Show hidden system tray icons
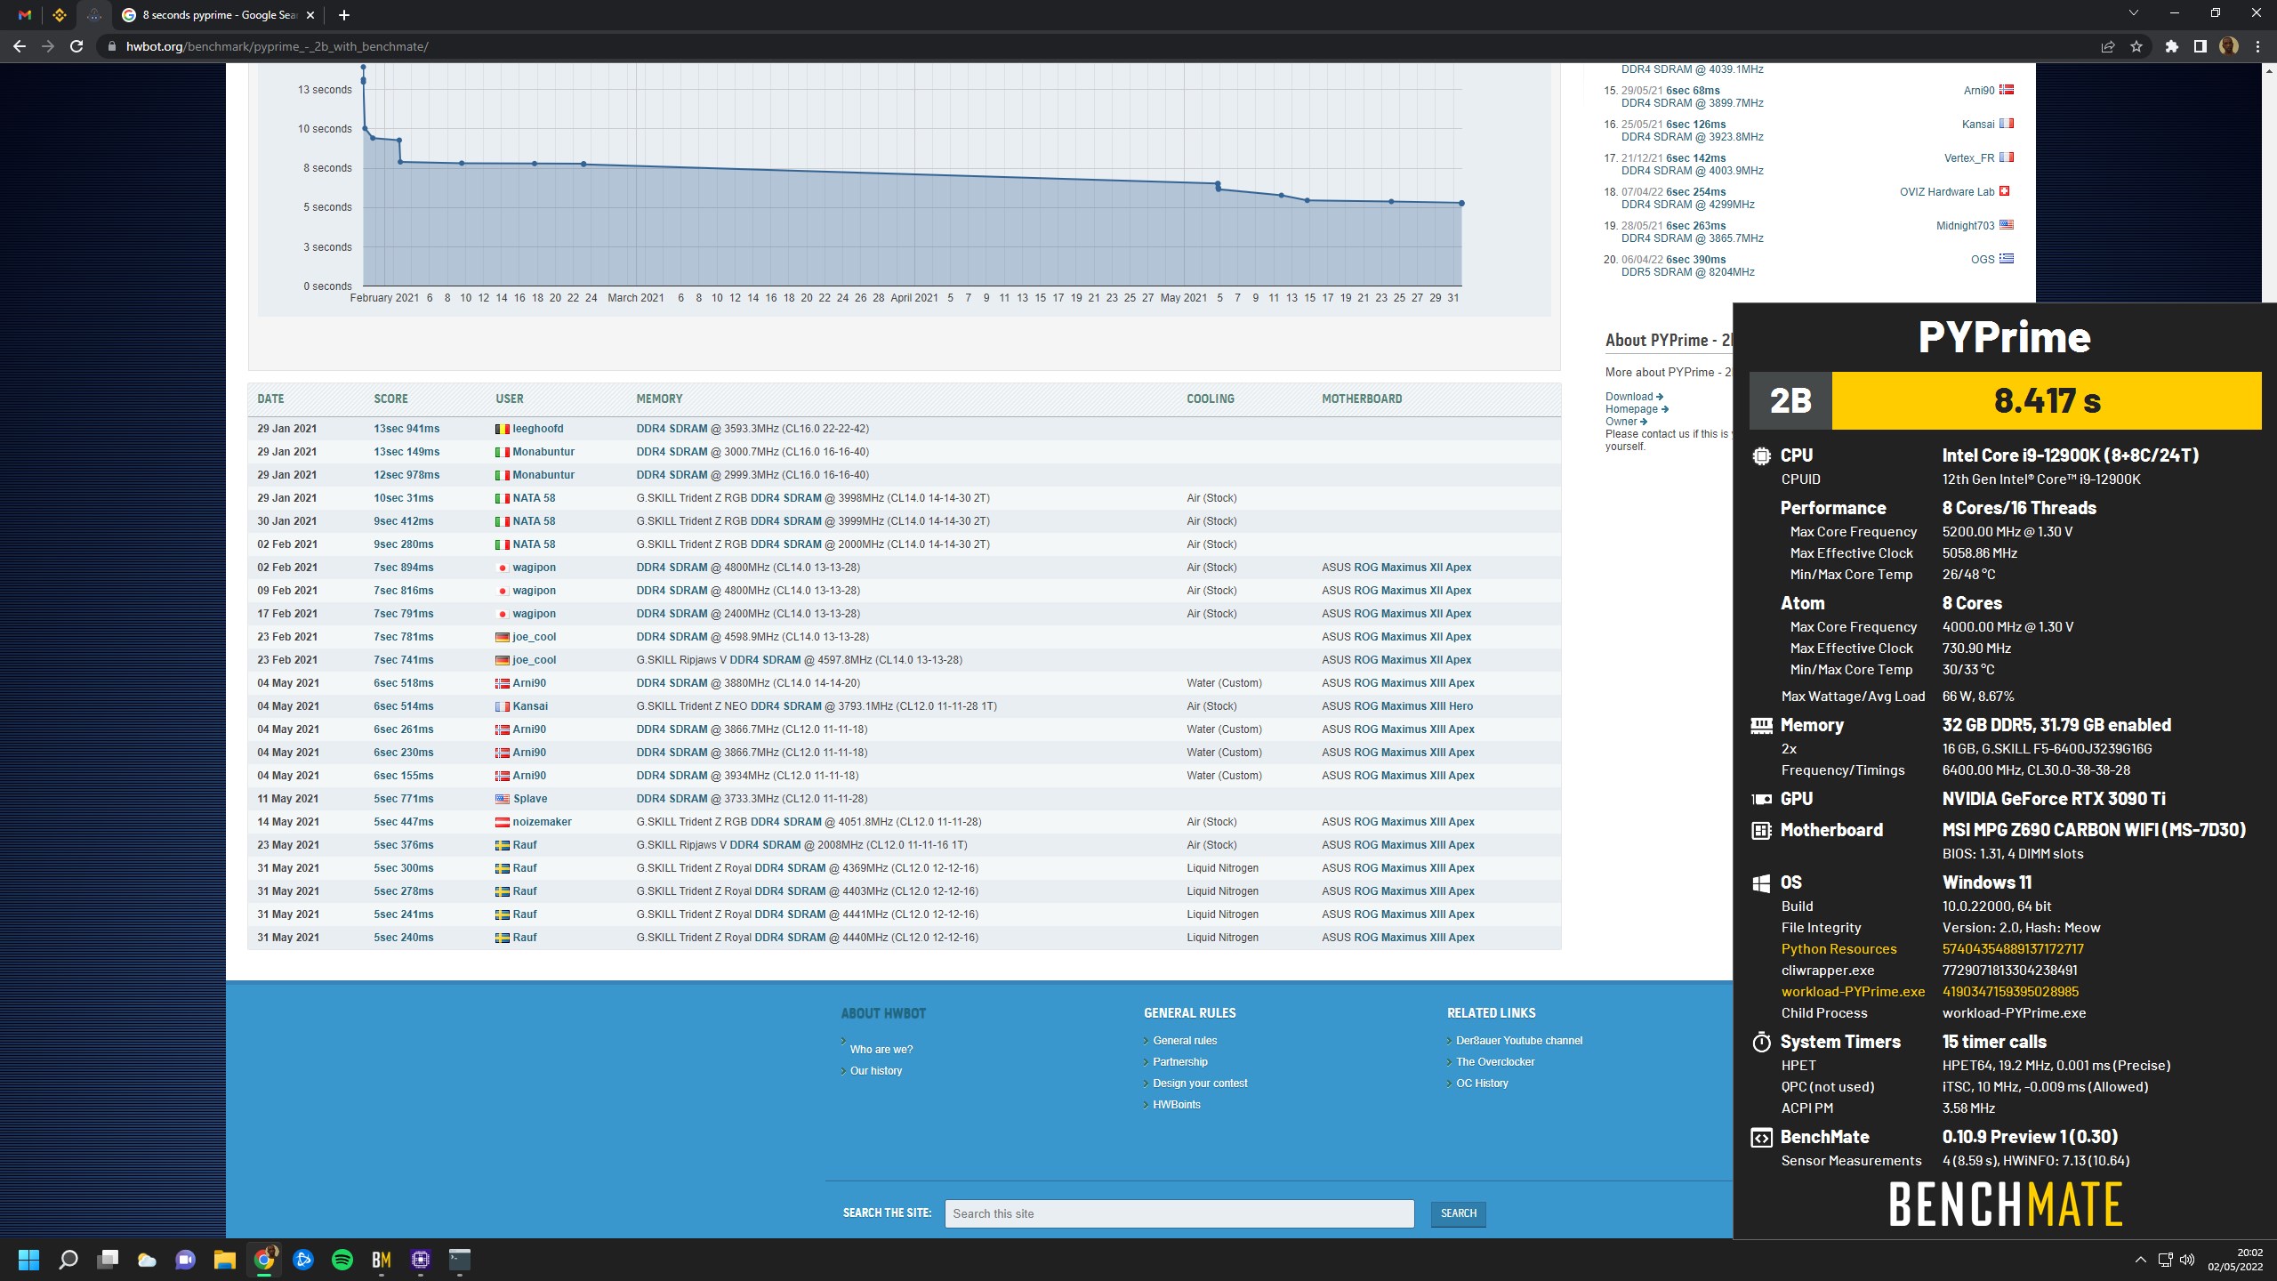Image resolution: width=2277 pixels, height=1281 pixels. click(2140, 1260)
